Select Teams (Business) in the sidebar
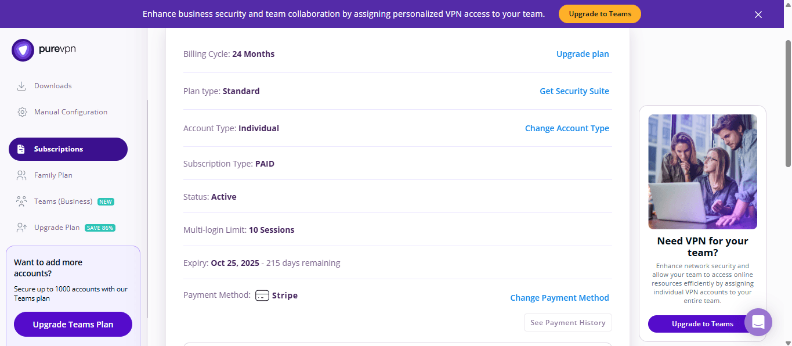The image size is (792, 346). 63,201
